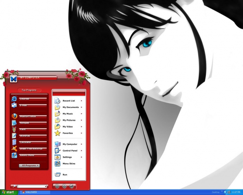Click the Notepad icon
This screenshot has height=195, width=243.
point(14,123)
